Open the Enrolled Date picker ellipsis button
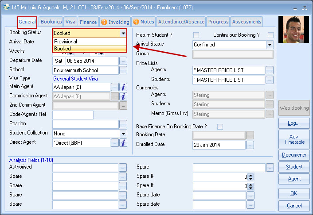 tap(250, 145)
